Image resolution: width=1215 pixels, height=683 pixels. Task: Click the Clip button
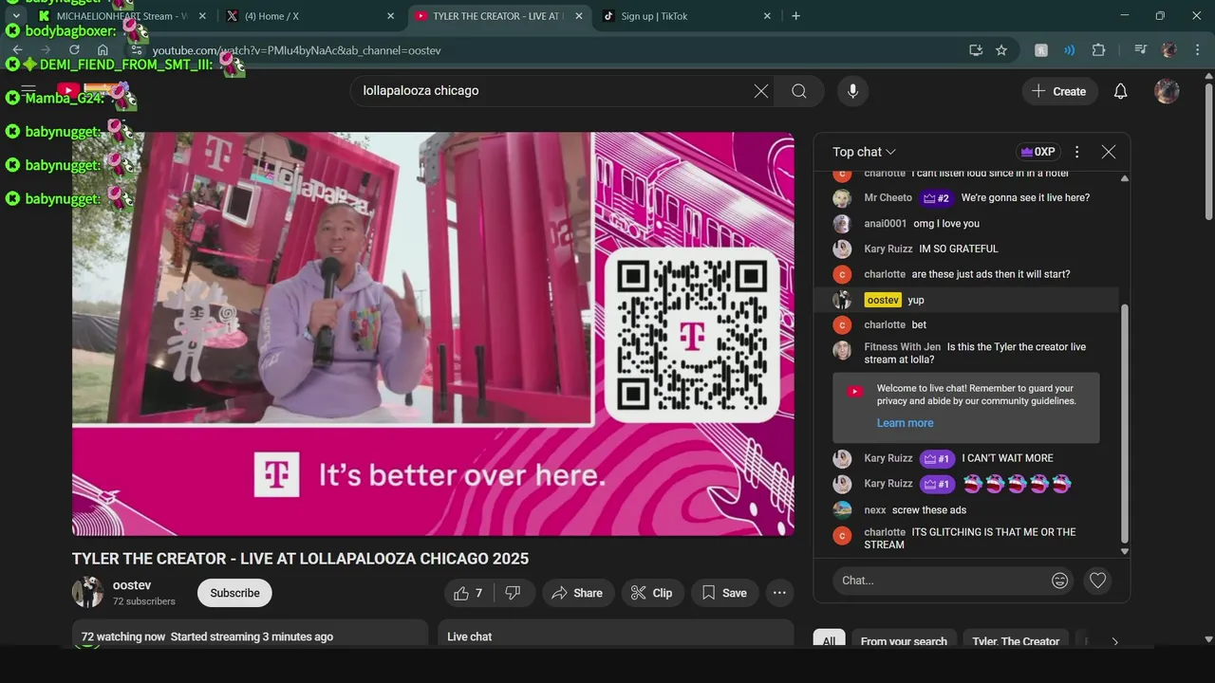tap(652, 593)
